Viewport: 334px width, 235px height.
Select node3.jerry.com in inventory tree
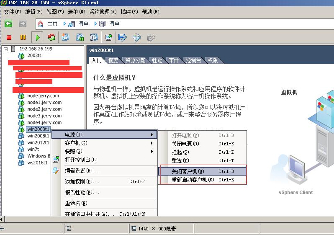[44, 116]
